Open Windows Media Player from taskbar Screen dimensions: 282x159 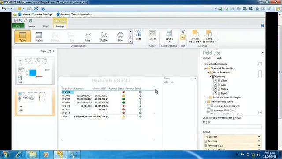click(x=46, y=155)
